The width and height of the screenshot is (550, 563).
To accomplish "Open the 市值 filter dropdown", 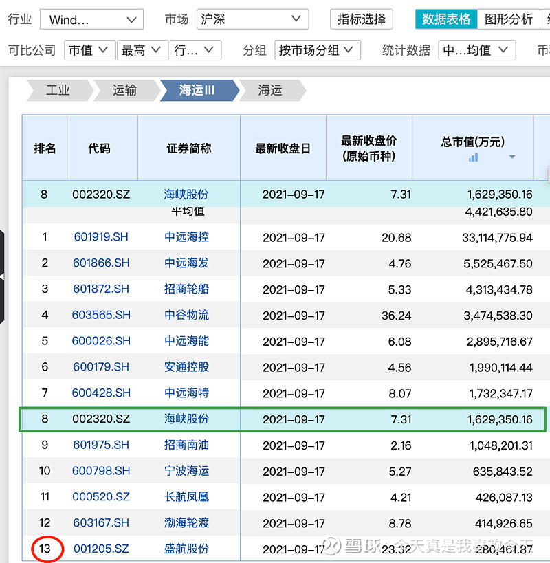I will pos(89,50).
